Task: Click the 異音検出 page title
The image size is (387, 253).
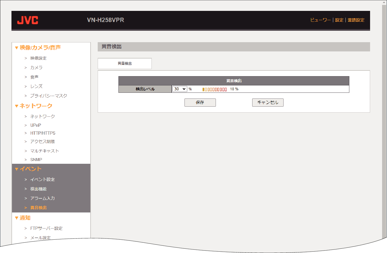Action: click(x=112, y=47)
